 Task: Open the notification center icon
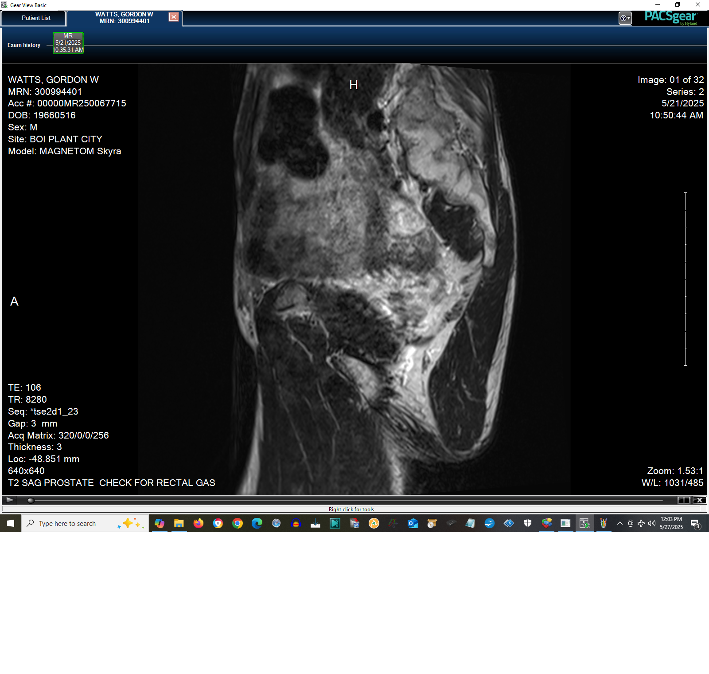click(695, 524)
